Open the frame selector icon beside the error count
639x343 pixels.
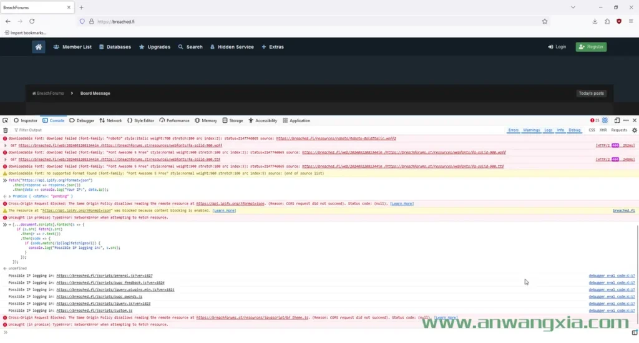[x=605, y=120]
